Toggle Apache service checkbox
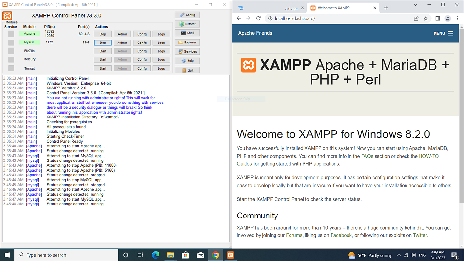This screenshot has width=464, height=261. [11, 34]
